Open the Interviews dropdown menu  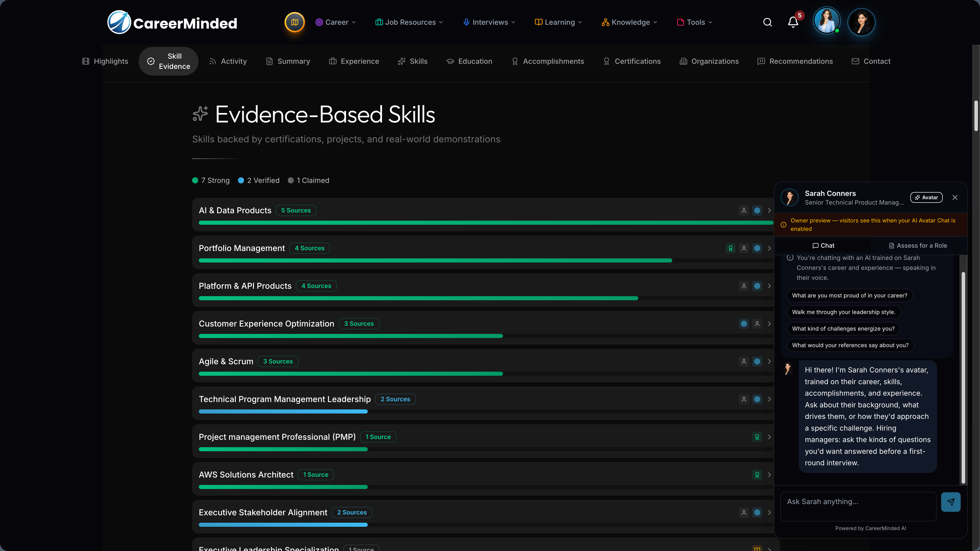[489, 22]
